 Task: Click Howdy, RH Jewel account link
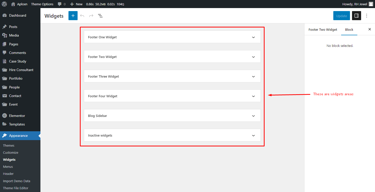tap(355, 4)
